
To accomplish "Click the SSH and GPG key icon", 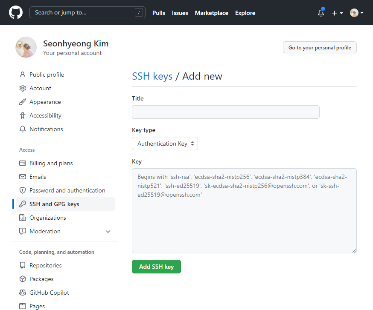I will [23, 204].
